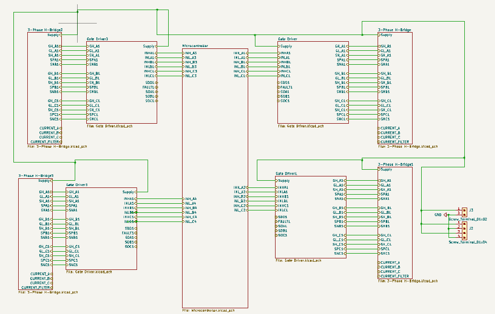Click File label under Gate Driver2 sheet
Screen dimensions: 495x314
[110, 126]
